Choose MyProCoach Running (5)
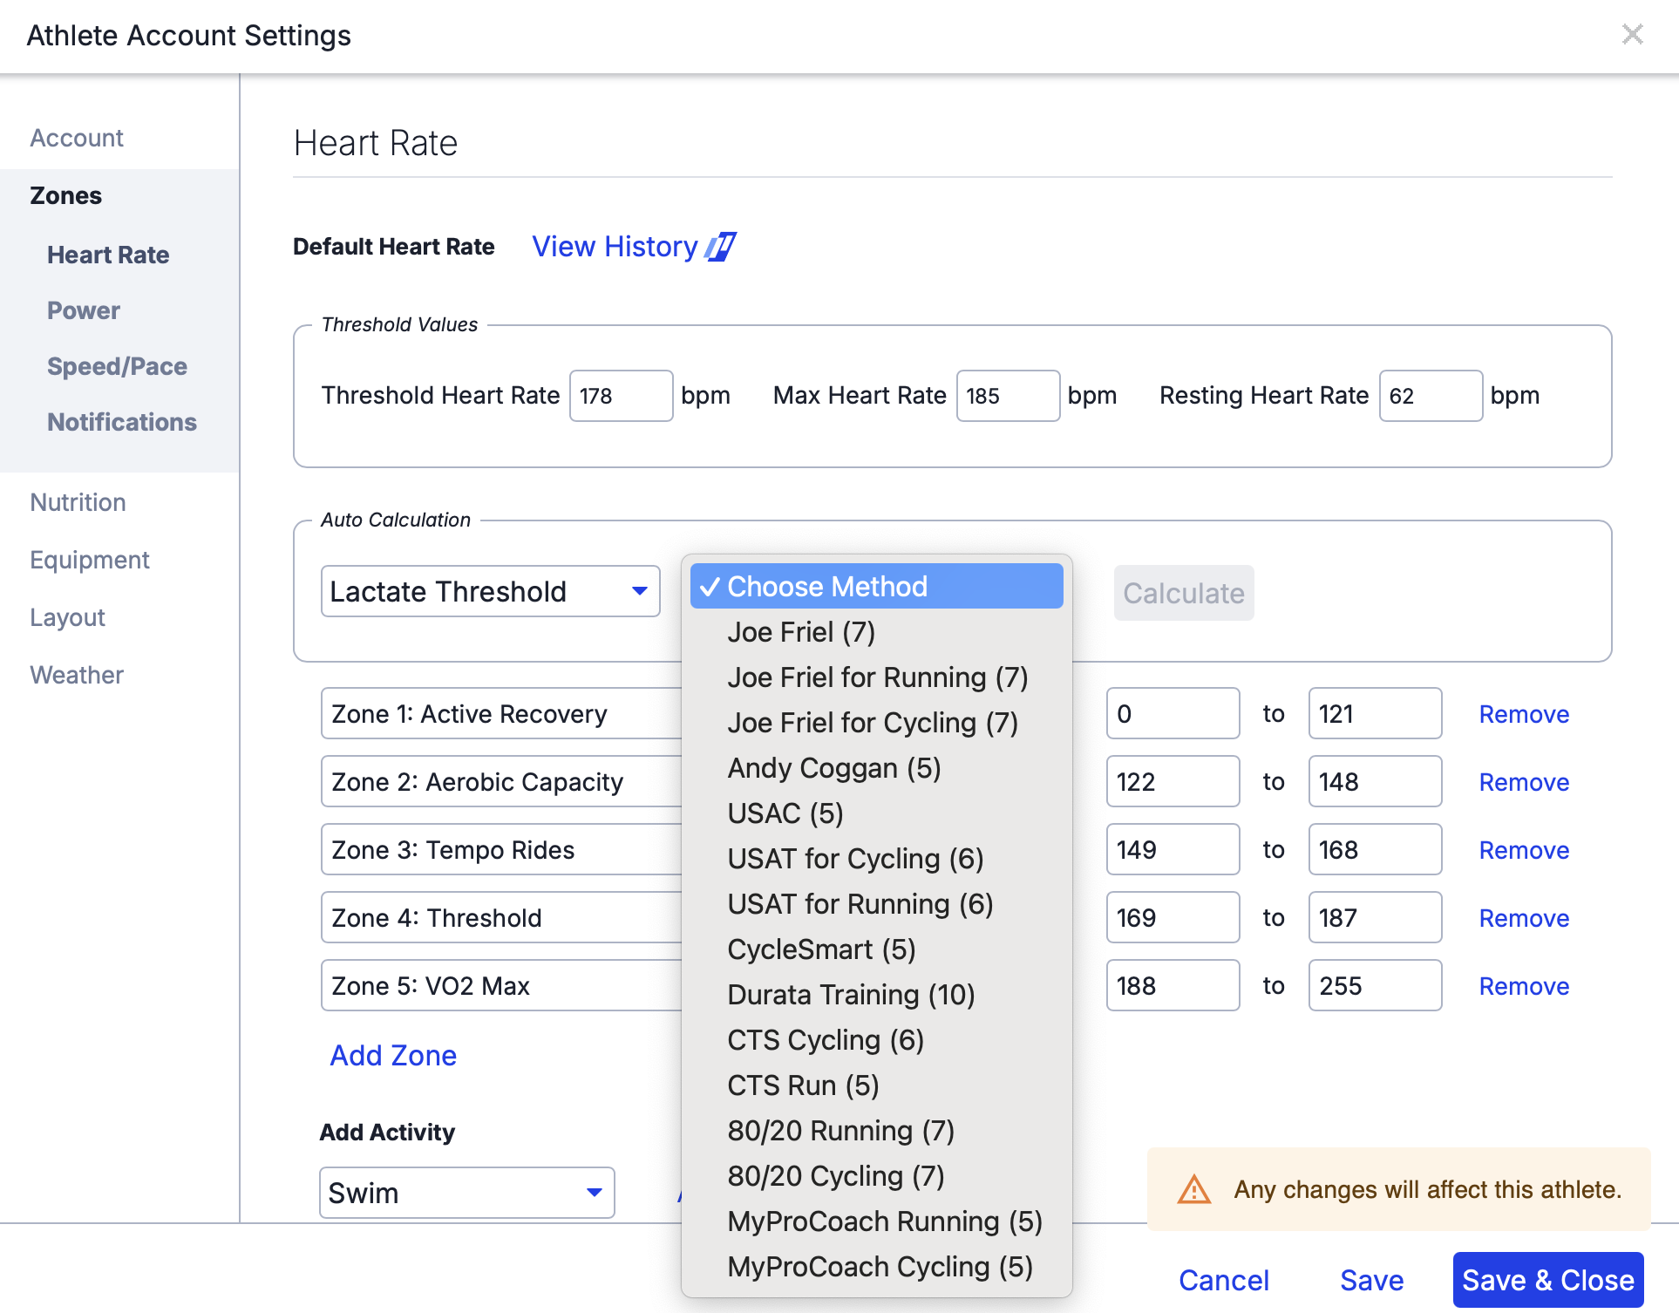 click(876, 1221)
